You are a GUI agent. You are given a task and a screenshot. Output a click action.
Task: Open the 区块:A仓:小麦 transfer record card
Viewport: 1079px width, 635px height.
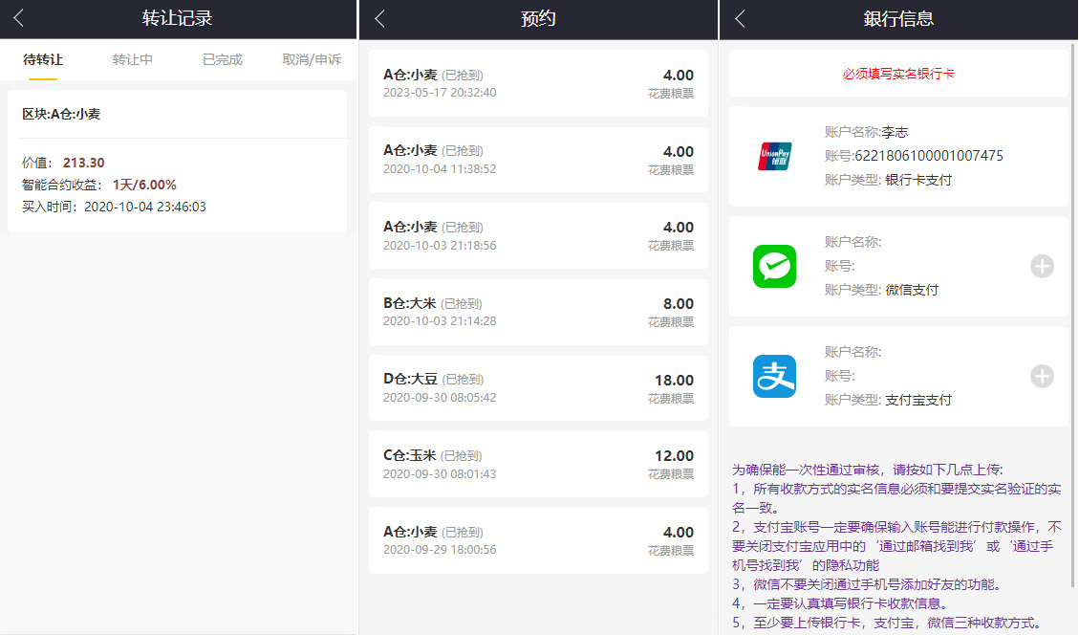pyautogui.click(x=177, y=161)
